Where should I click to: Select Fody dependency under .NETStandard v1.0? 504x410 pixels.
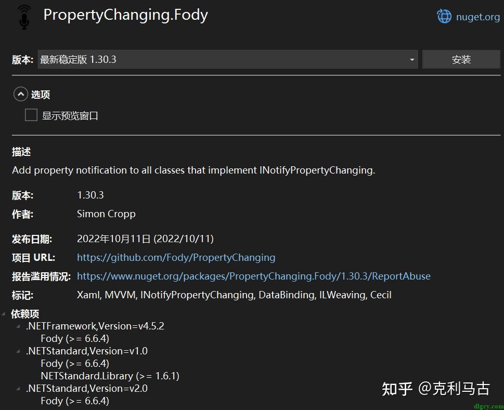(x=74, y=363)
